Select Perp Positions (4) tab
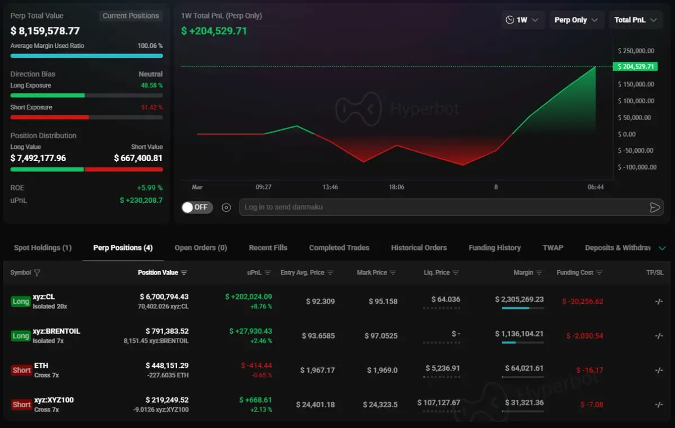This screenshot has height=428, width=675. [123, 248]
